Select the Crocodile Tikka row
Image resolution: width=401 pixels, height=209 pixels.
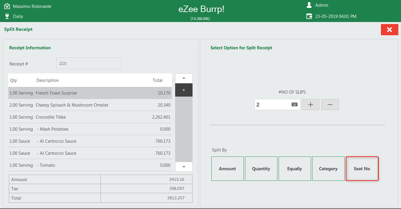click(x=90, y=117)
